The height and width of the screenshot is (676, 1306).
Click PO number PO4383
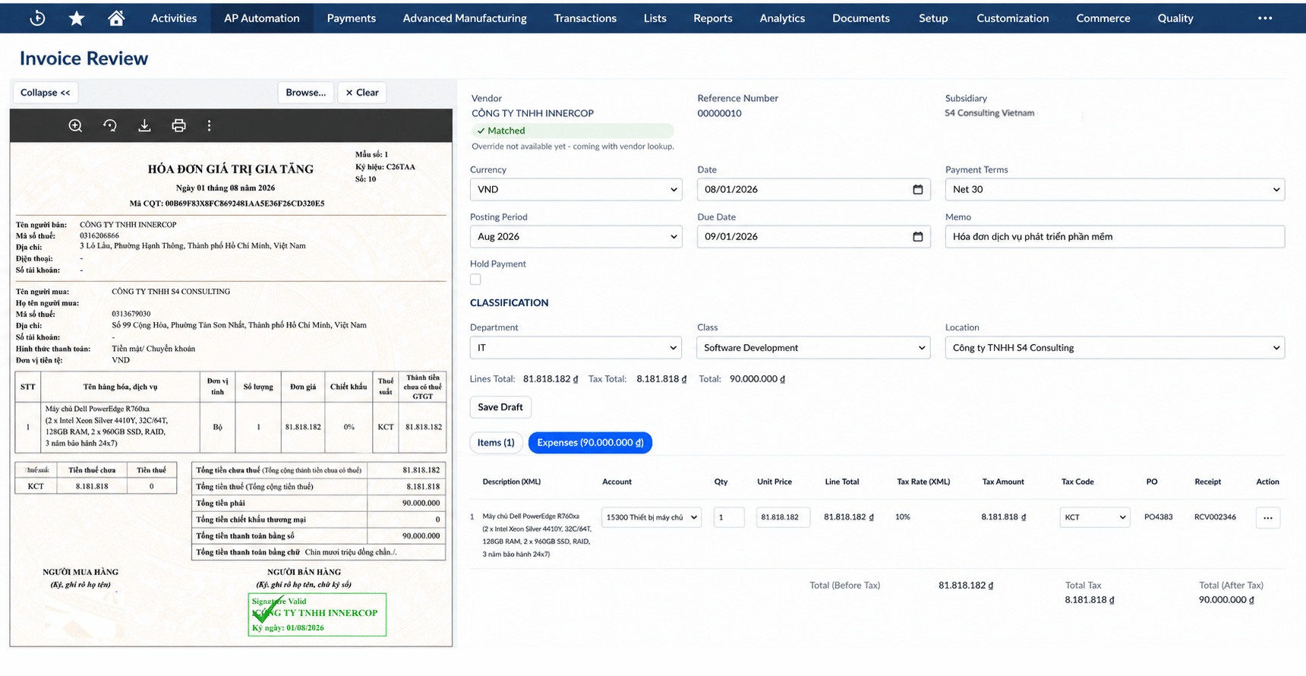(x=1158, y=517)
